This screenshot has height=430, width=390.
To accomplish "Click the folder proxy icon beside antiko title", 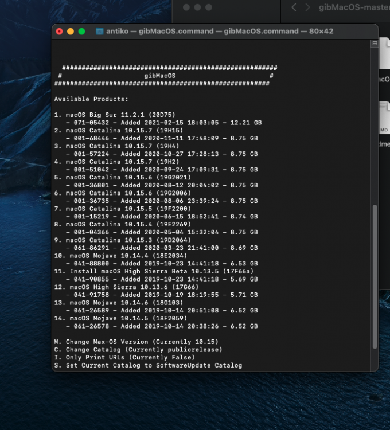I will (x=99, y=32).
